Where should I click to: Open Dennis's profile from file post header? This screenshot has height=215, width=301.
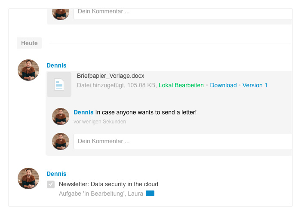[x=56, y=65]
